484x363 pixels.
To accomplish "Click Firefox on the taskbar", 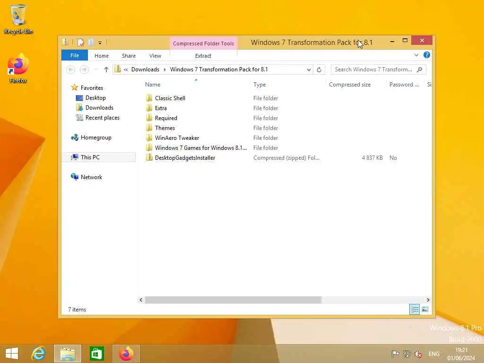I will tap(126, 354).
